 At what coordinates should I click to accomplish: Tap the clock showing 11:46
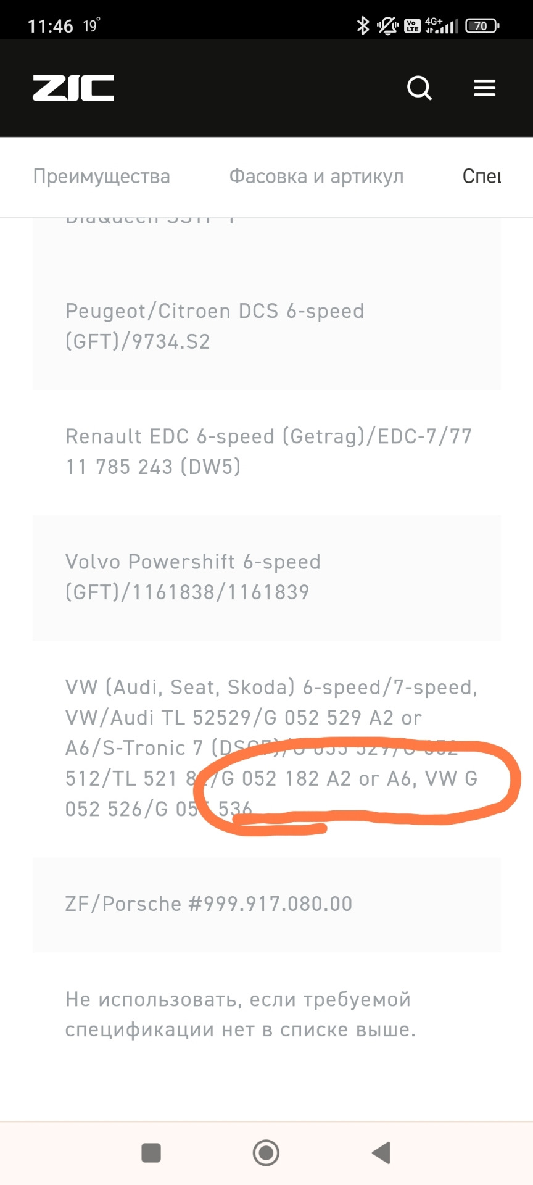49,25
